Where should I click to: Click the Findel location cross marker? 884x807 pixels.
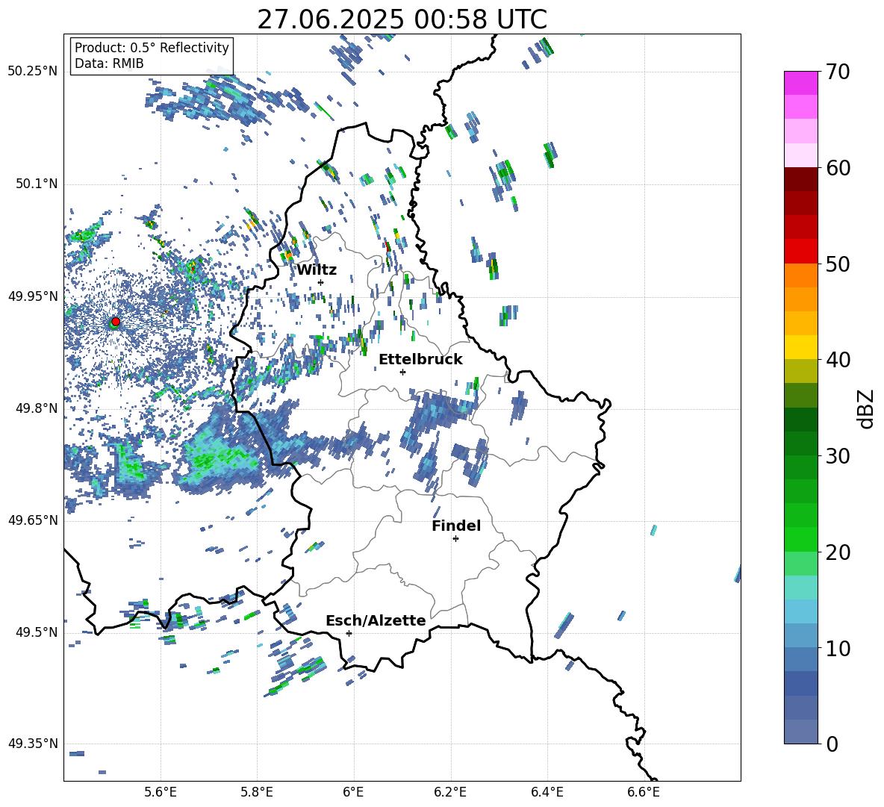[455, 539]
